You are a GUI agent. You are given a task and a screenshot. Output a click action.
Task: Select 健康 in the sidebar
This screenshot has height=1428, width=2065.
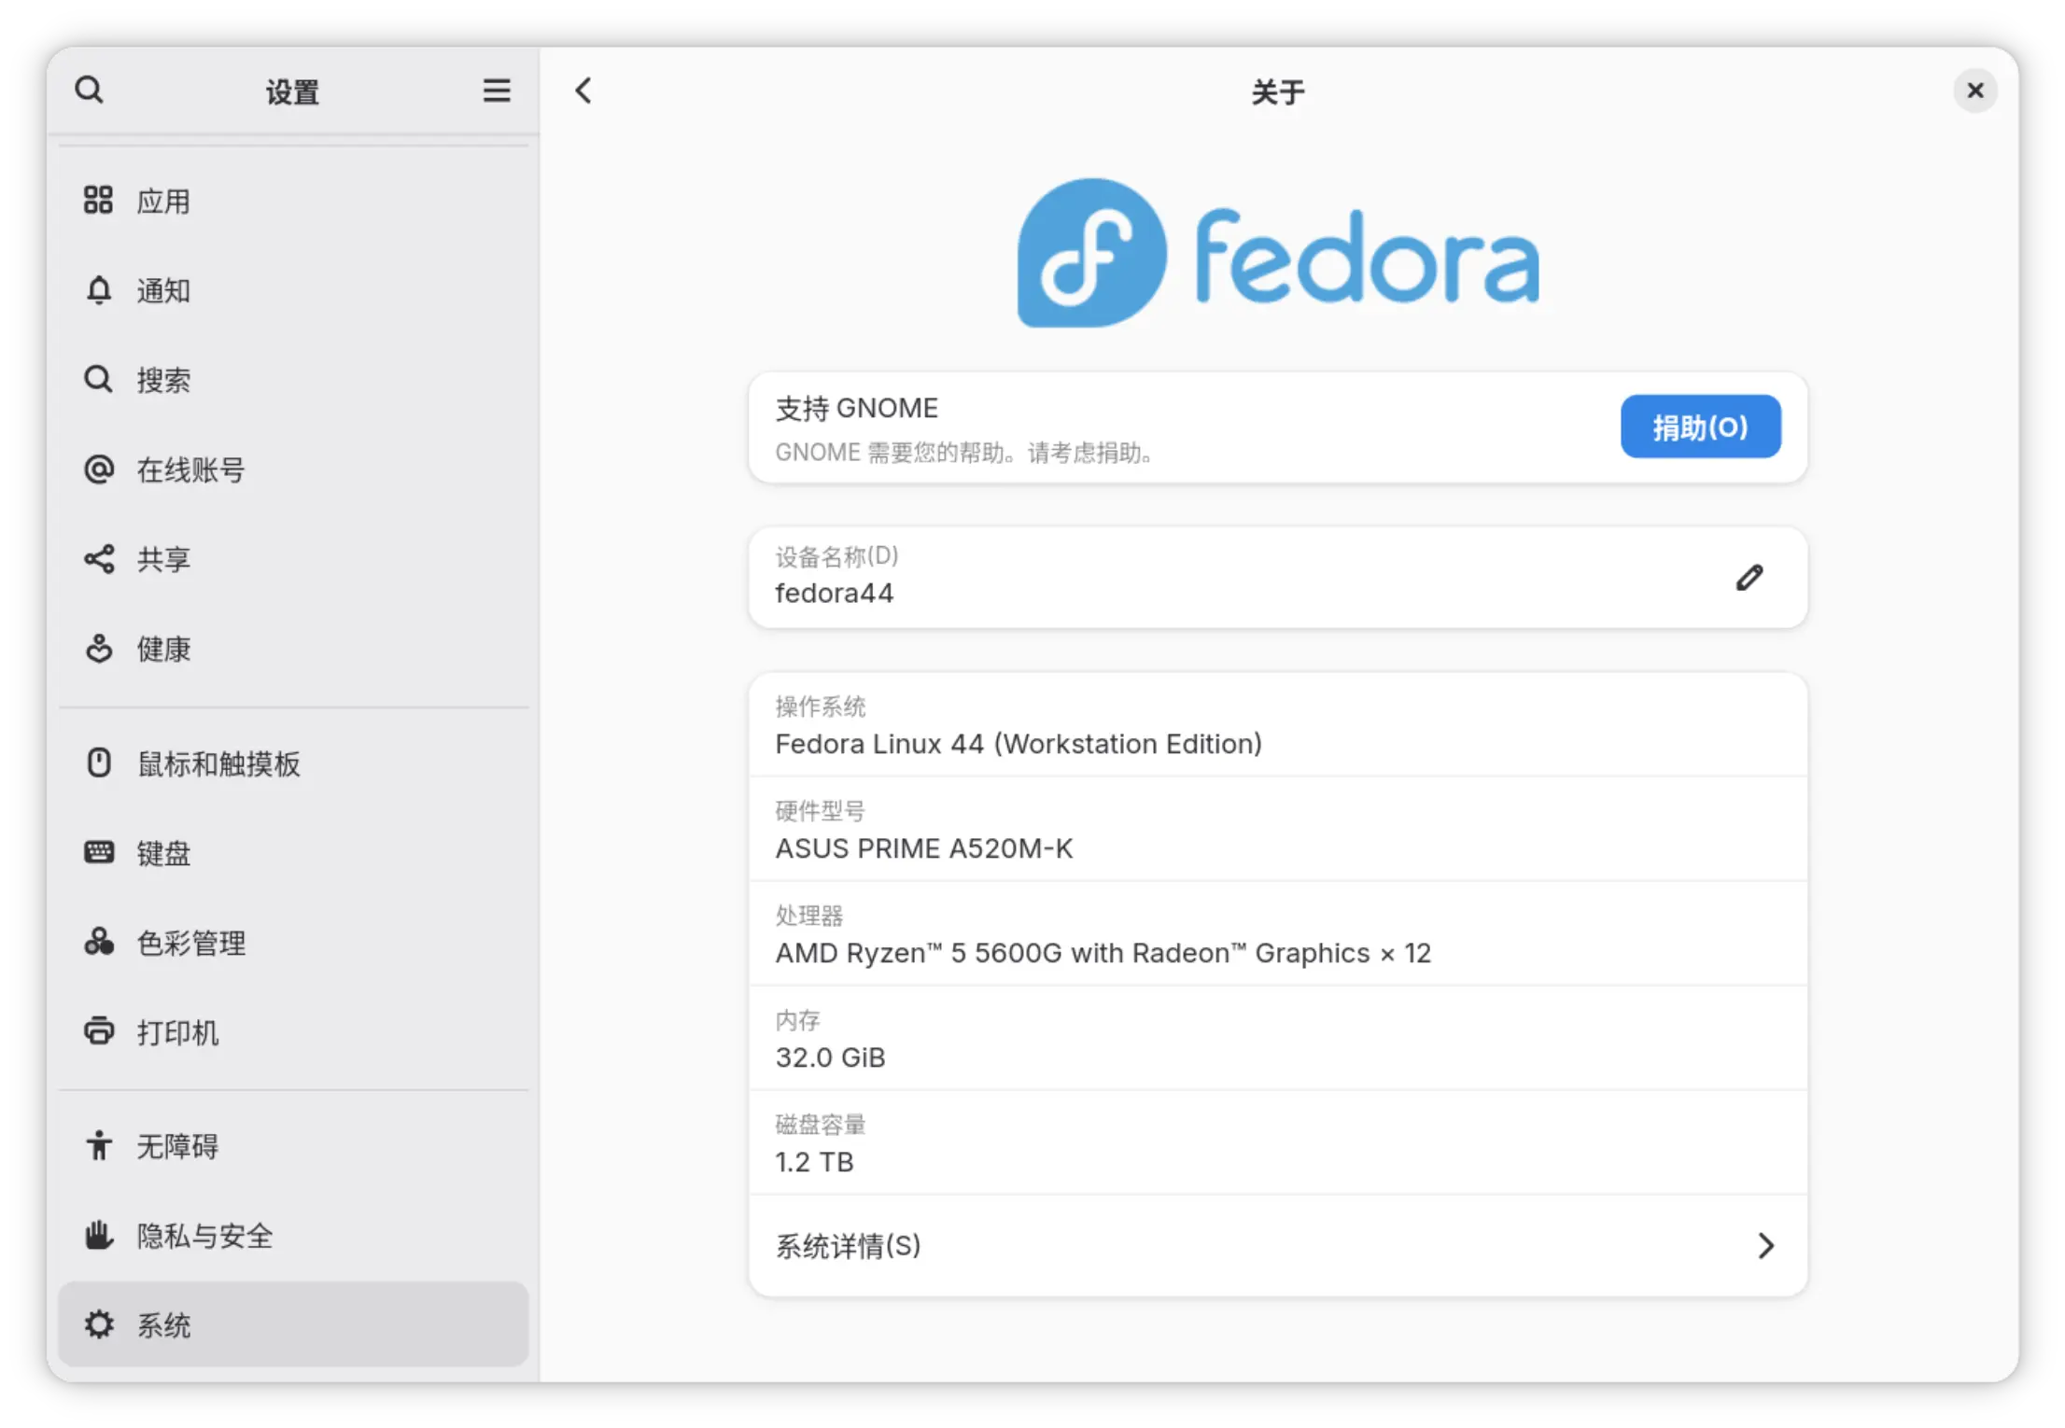(x=293, y=648)
